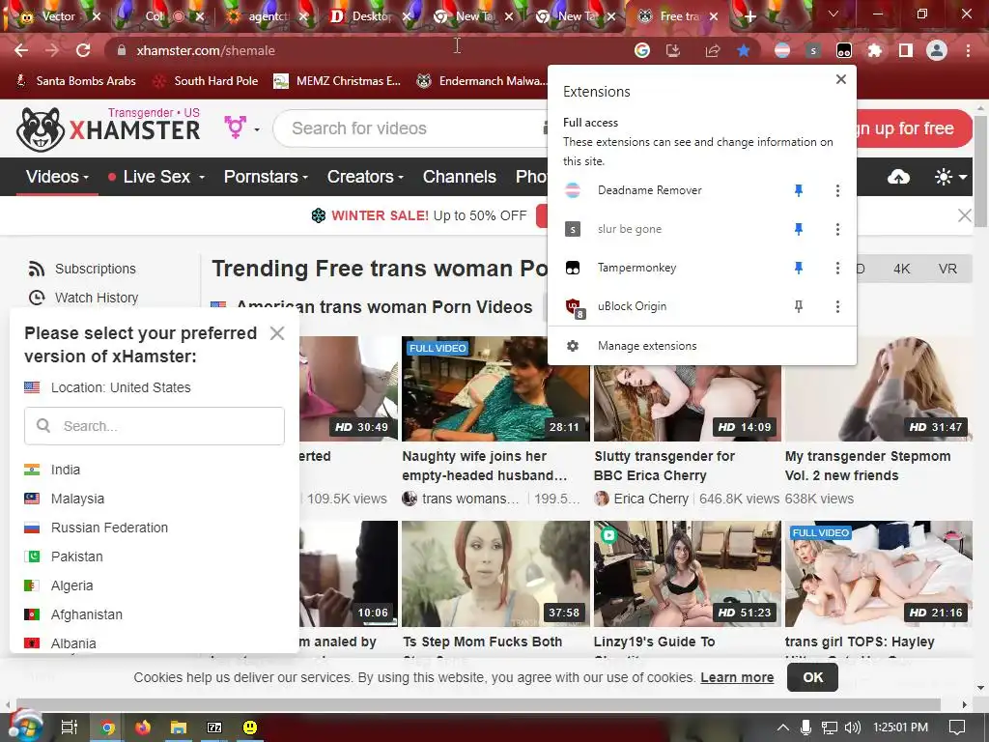Open the 7-Zip taskbar icon
989x742 pixels.
(x=214, y=728)
